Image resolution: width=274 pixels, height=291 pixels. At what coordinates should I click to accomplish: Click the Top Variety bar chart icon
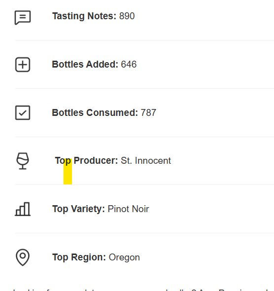(23, 209)
